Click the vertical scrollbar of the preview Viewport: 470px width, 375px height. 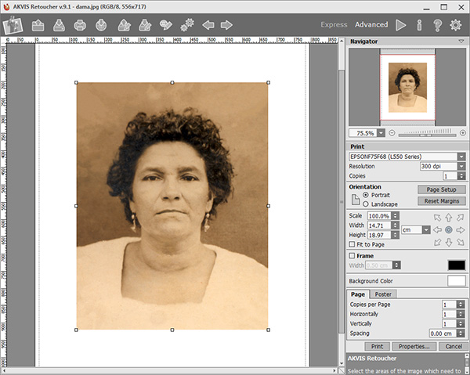(342, 201)
